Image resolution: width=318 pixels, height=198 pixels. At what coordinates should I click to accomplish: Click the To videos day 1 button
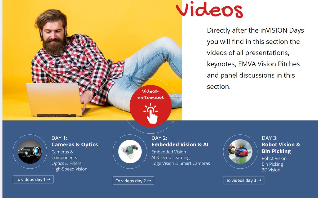(x=33, y=179)
